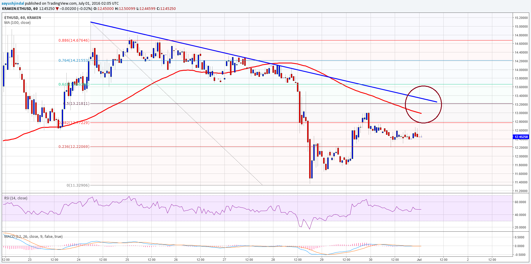The height and width of the screenshot is (264, 531).
Task: Select the ETHUSD, 60, KRAKEN legend title
Action: coord(23,18)
